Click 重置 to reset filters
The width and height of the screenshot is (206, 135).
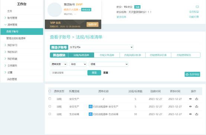tap(106, 73)
